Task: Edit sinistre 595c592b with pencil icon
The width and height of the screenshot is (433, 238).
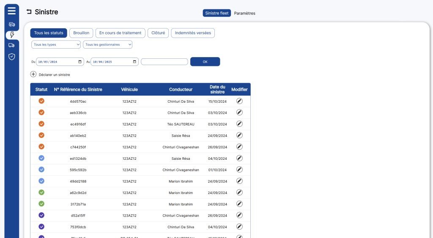Action: tap(239, 170)
